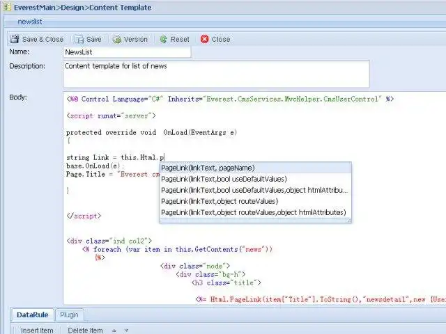Click the '<div class="ind col2">' line
This screenshot has width=446, height=334.
[x=109, y=241]
